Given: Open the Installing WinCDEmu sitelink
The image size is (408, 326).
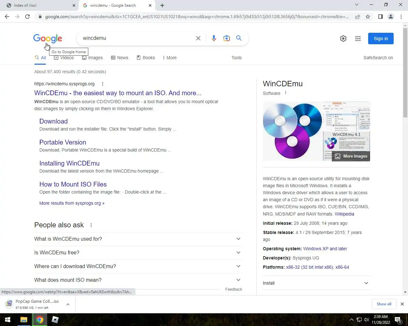Looking at the screenshot, I should [x=69, y=163].
